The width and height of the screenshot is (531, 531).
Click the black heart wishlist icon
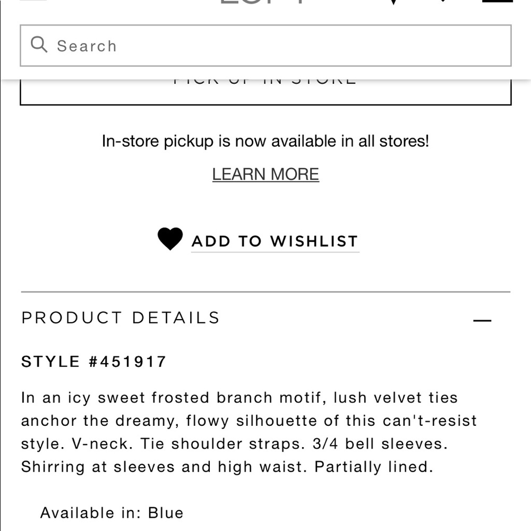170,238
